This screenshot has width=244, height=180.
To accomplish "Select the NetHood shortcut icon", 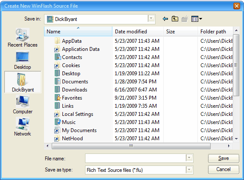I will point(57,138).
